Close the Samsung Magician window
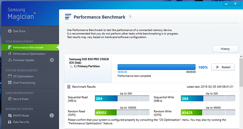The width and height of the screenshot is (243, 129). pos(235,4)
